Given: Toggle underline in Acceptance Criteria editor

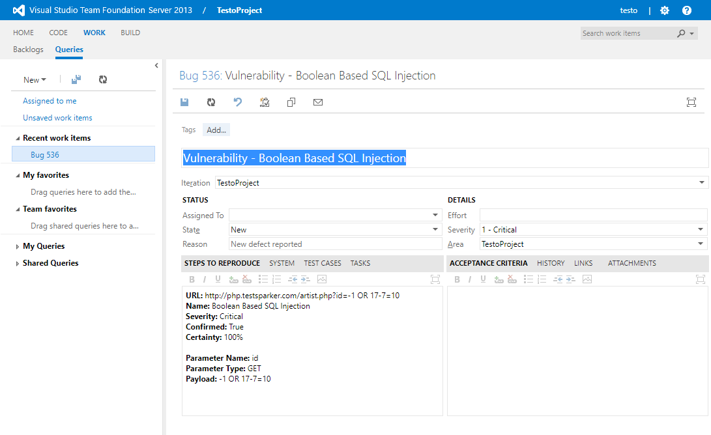Looking at the screenshot, I should click(x=482, y=279).
